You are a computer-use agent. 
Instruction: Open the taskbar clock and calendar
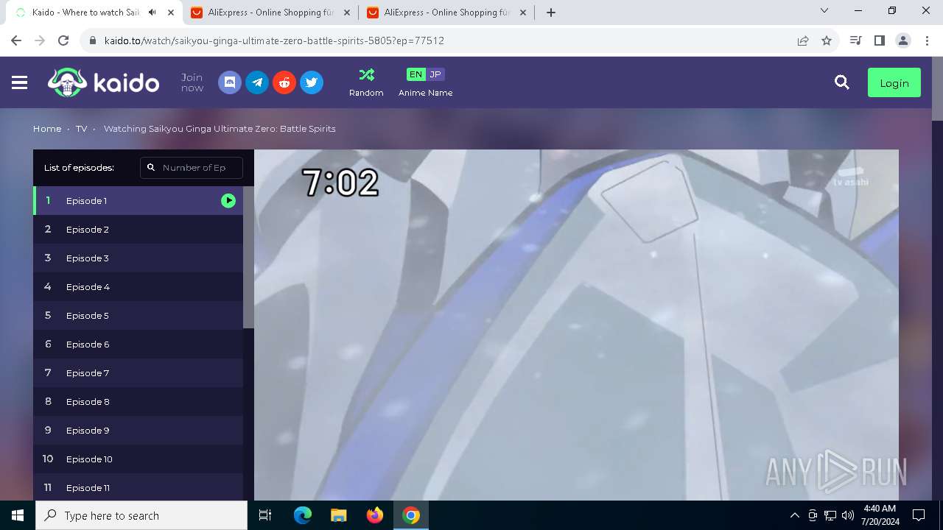click(x=880, y=515)
